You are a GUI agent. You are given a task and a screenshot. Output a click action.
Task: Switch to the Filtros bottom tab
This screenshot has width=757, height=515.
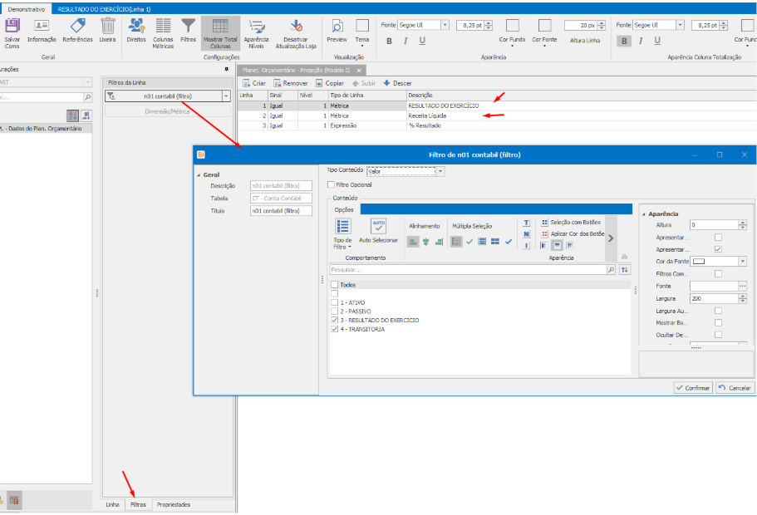pyautogui.click(x=138, y=504)
